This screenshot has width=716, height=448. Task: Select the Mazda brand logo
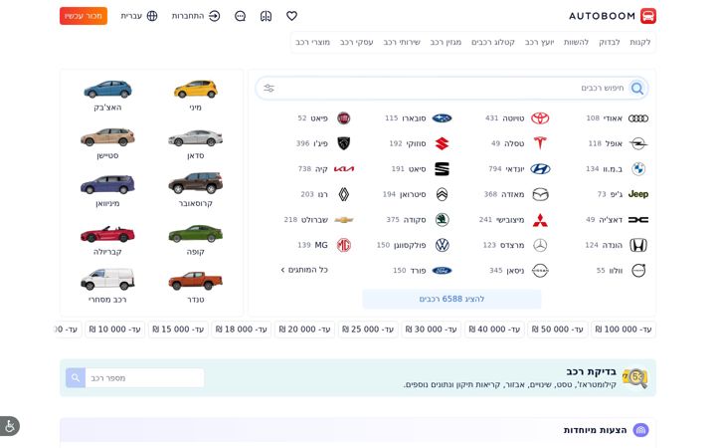click(540, 194)
